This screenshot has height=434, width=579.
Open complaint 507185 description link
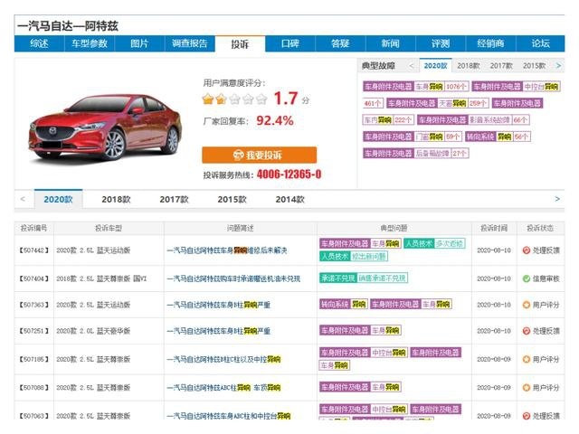pos(223,359)
